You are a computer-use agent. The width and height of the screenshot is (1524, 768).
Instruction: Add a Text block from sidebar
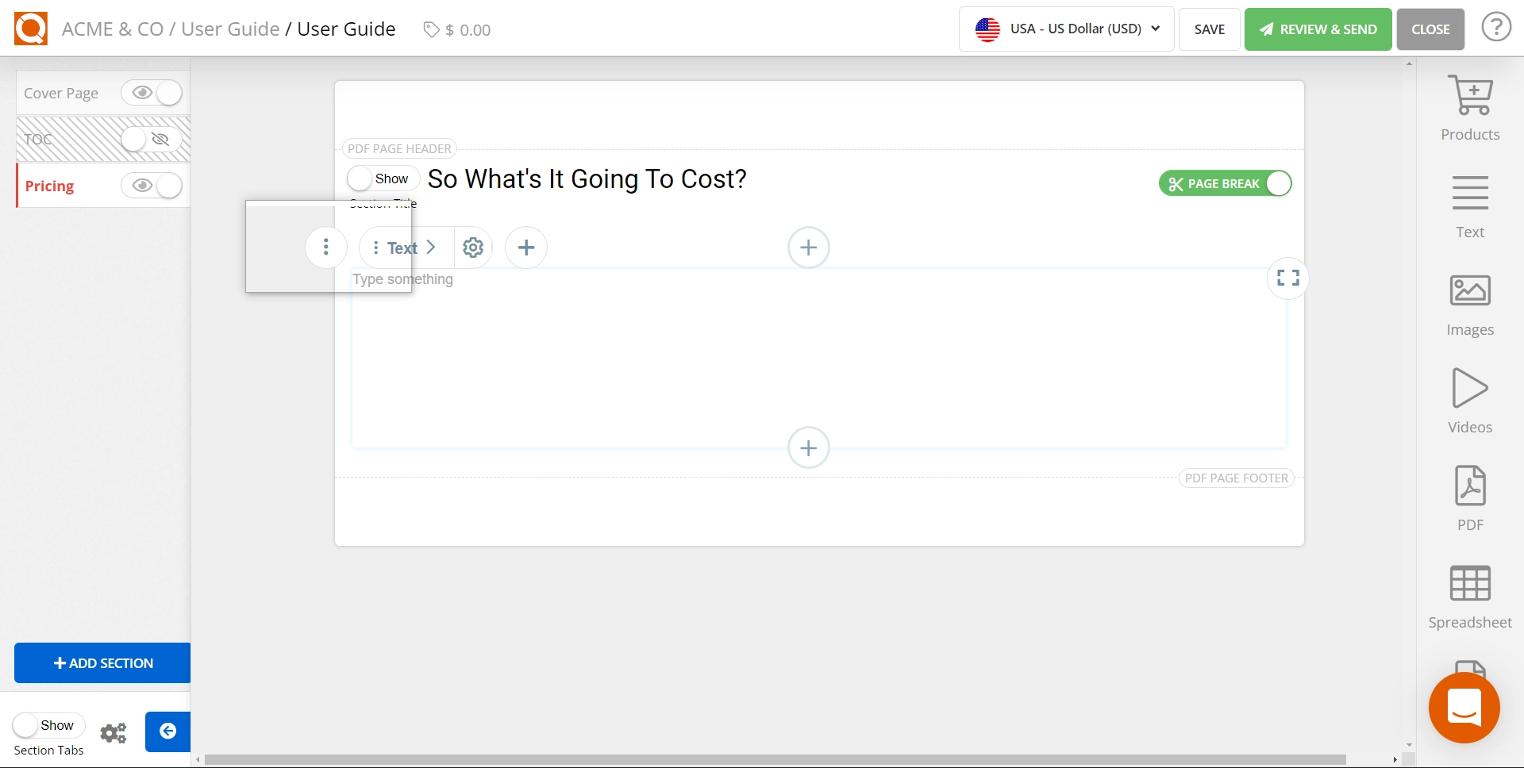1470,206
